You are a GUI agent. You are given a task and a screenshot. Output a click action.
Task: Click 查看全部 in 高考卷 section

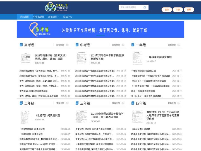point(60,45)
